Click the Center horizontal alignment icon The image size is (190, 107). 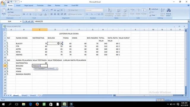tap(55, 14)
